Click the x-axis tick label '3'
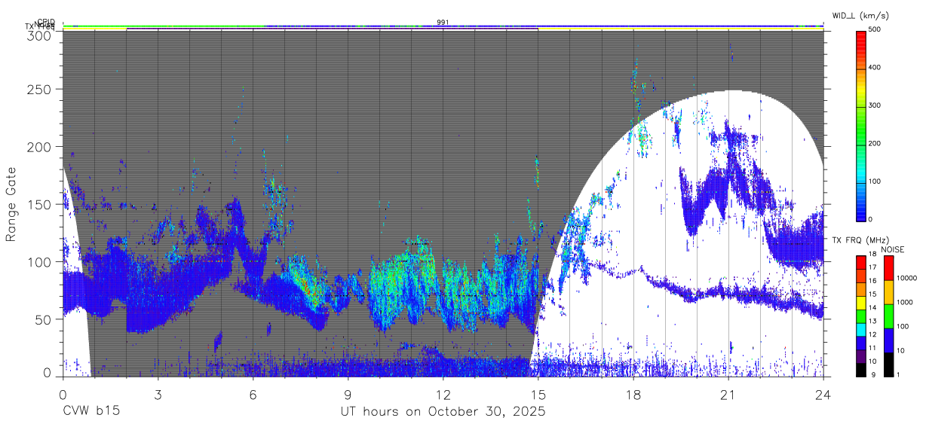This screenshot has width=926, height=427. click(158, 395)
